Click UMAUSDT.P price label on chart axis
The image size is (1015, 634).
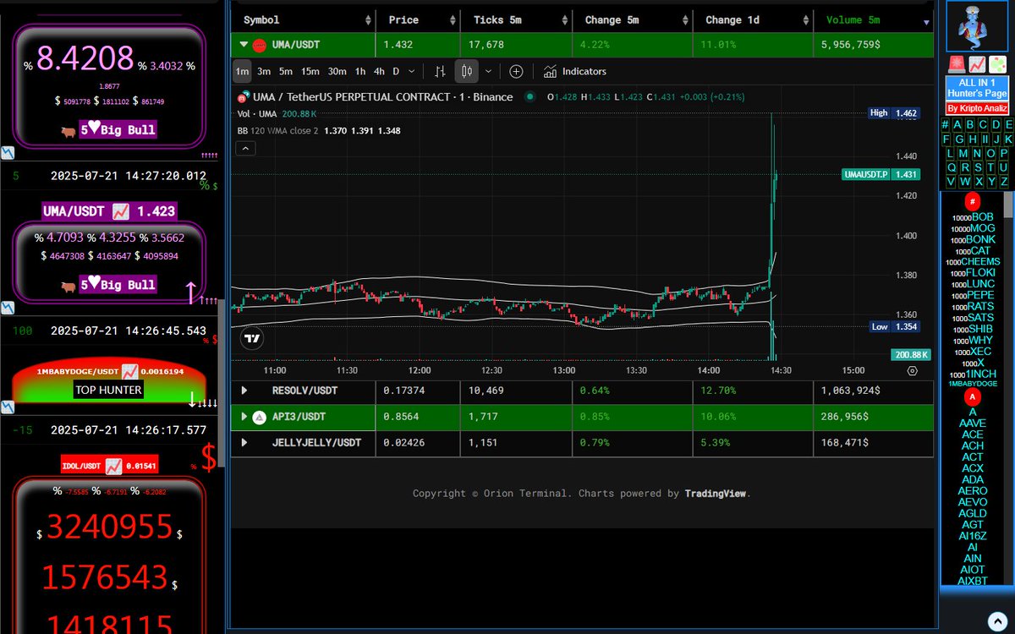pyautogui.click(x=867, y=174)
